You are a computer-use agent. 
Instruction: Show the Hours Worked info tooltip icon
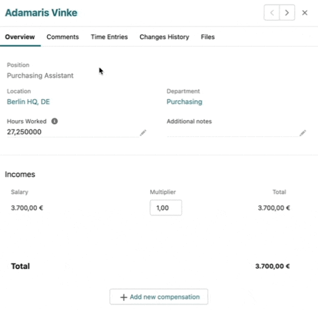tap(54, 121)
